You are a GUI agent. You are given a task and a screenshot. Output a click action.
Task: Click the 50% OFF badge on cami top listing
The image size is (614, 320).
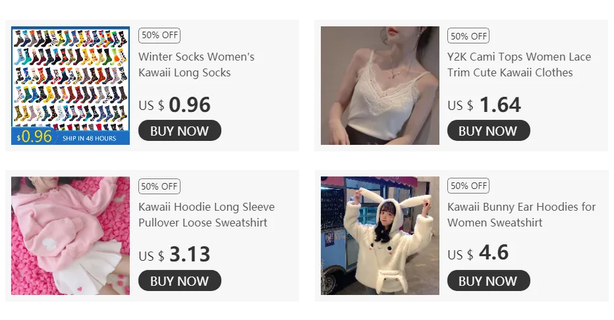[x=468, y=36]
